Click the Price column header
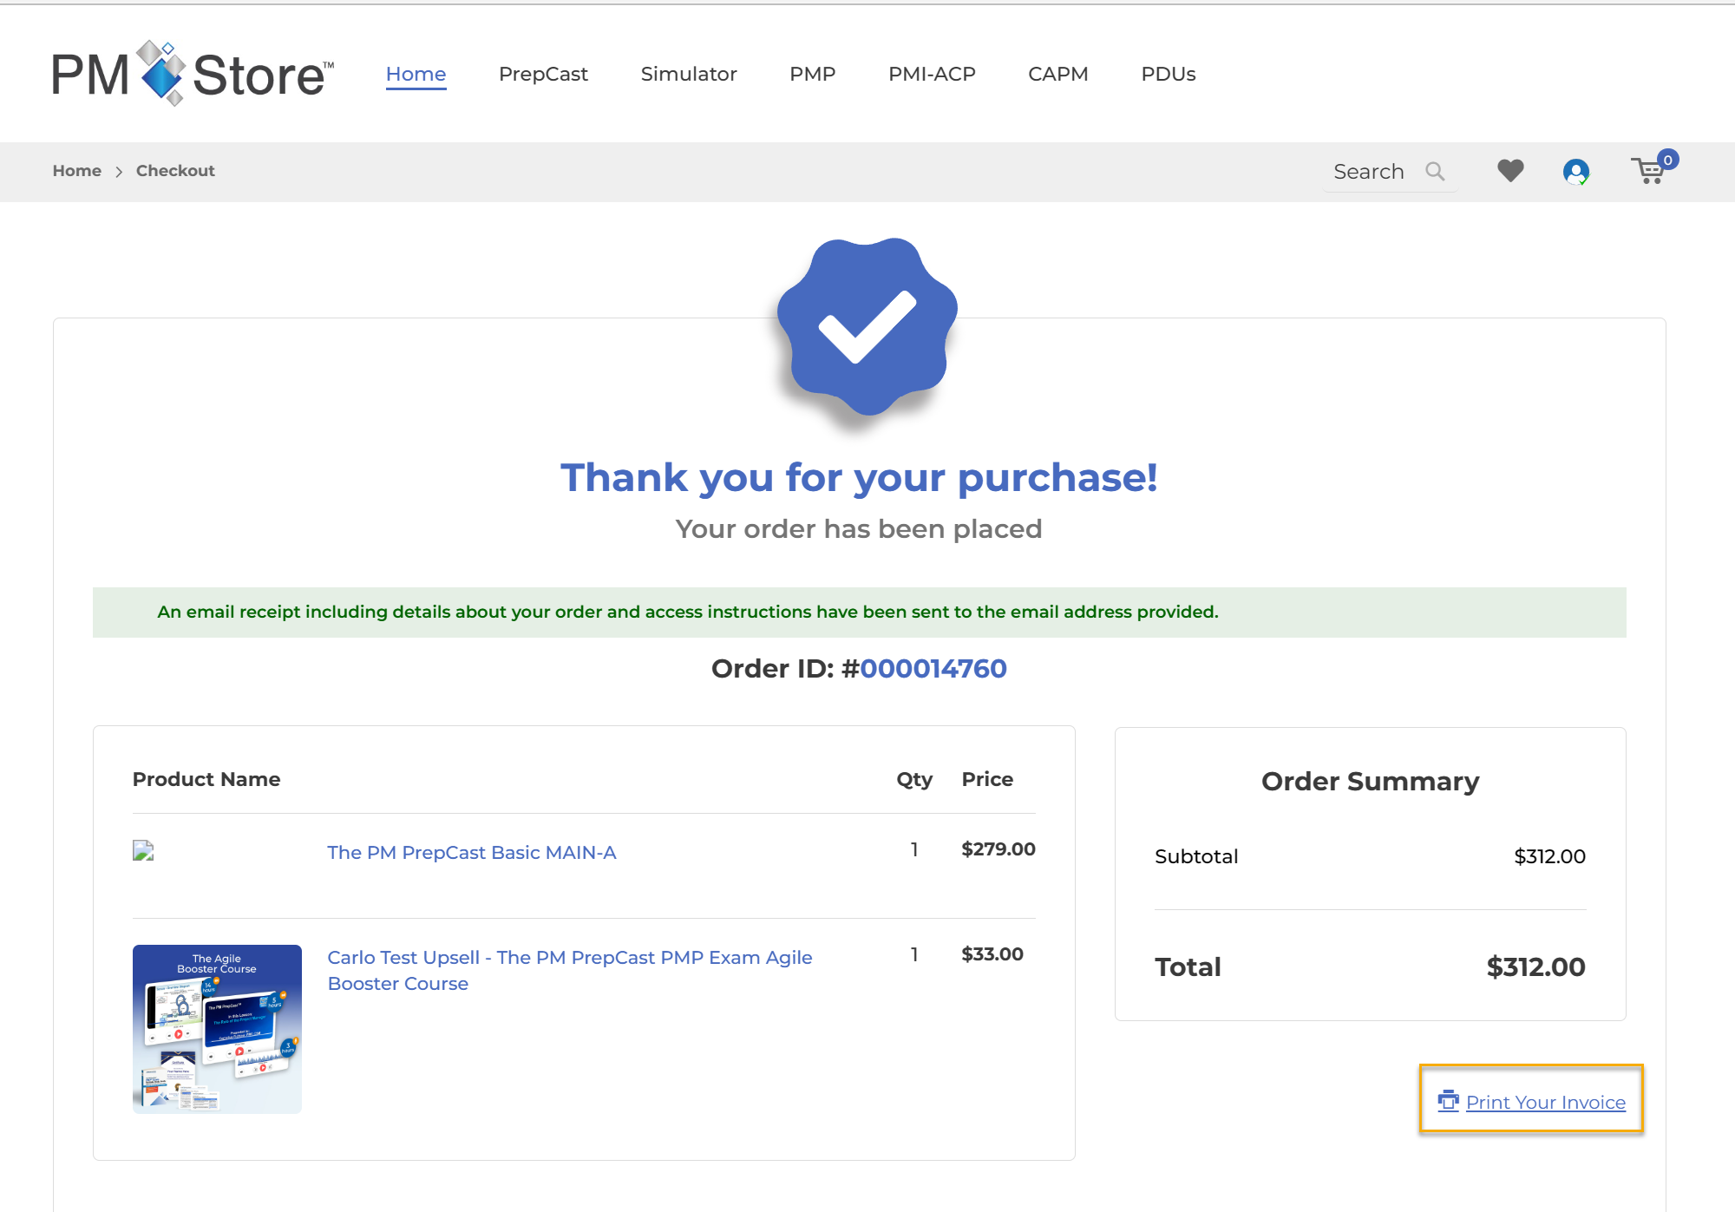Image resolution: width=1735 pixels, height=1212 pixels. 987,780
